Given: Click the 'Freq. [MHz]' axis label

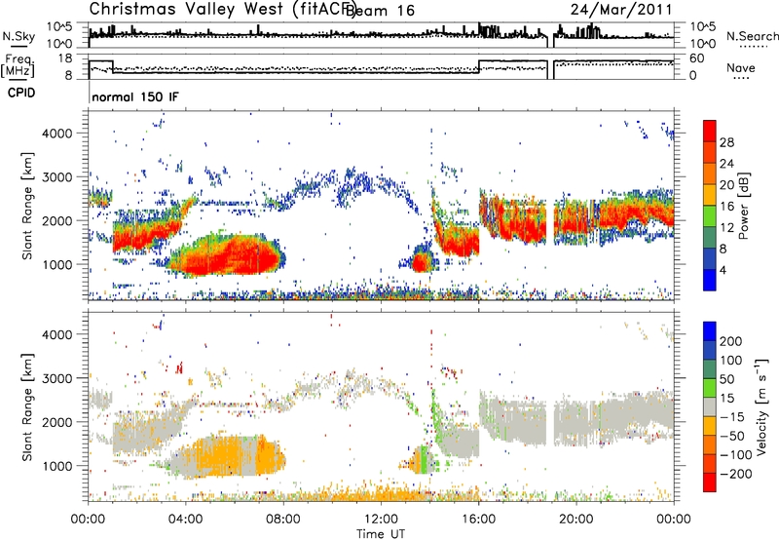Looking at the screenshot, I should (19, 65).
